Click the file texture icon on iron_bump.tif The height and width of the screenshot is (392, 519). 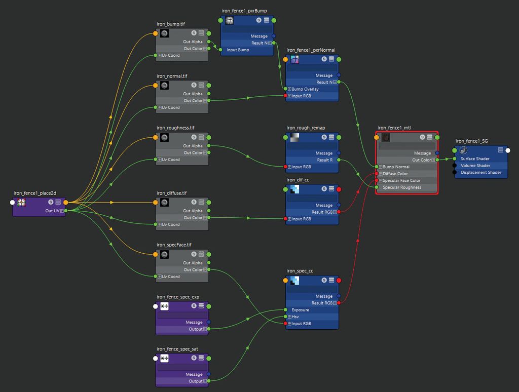click(x=164, y=33)
